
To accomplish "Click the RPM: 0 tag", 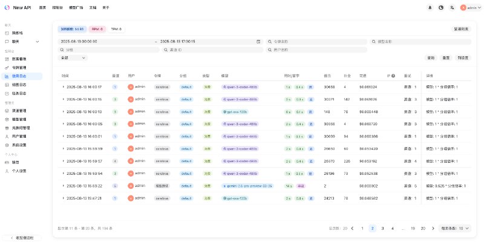I will 97,29.
